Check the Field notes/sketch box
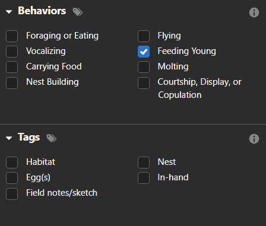Screen dimensions: 266x226 click(x=12, y=194)
